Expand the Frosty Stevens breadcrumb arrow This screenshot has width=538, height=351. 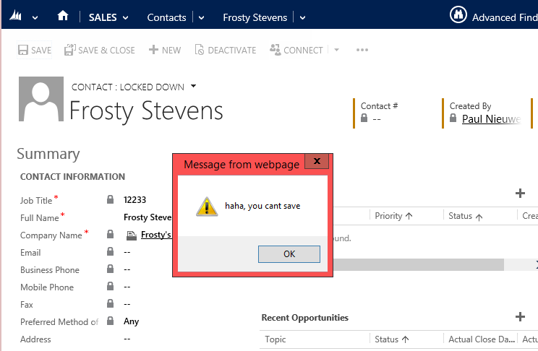(x=302, y=17)
